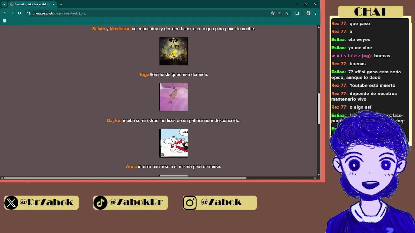The image size is (415, 233).
Task: Bookmark this page with the star
Action: [x=287, y=13]
